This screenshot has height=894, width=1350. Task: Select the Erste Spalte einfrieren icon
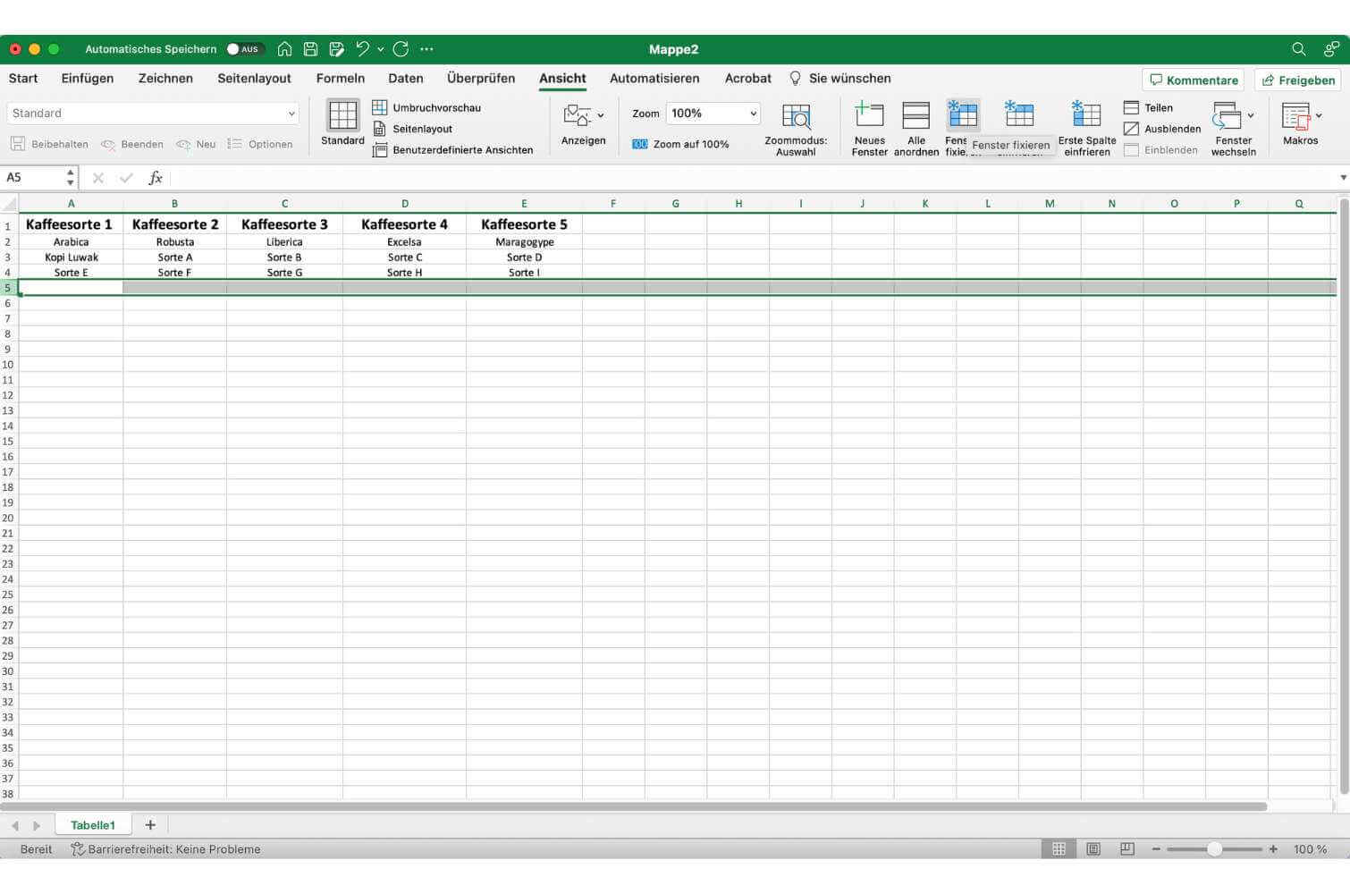coord(1086,115)
